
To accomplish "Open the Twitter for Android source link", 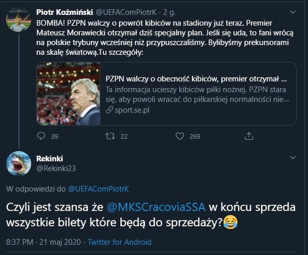I will point(120,242).
